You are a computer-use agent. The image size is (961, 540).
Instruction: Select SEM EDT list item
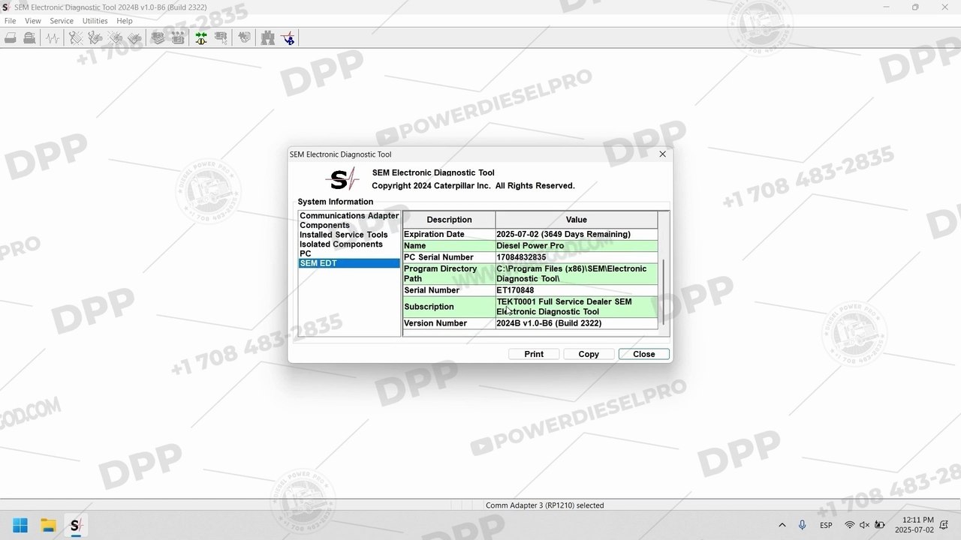[349, 263]
